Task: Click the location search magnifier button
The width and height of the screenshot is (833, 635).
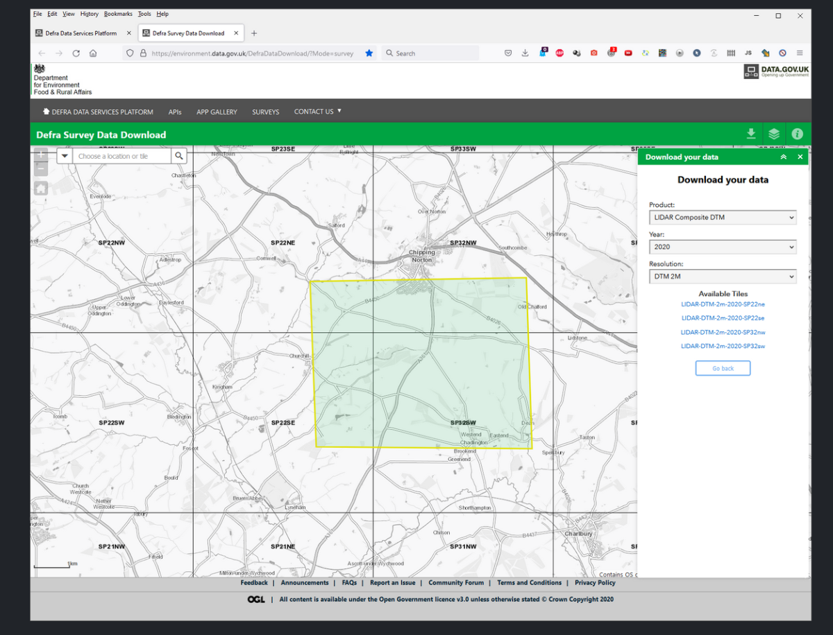Action: tap(179, 156)
